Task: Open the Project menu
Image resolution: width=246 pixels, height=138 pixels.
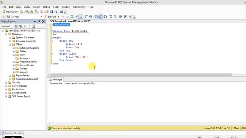Action: (x=37, y=7)
